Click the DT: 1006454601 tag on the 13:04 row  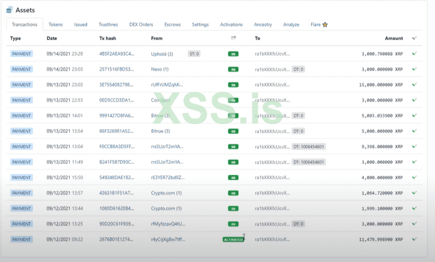pyautogui.click(x=309, y=146)
